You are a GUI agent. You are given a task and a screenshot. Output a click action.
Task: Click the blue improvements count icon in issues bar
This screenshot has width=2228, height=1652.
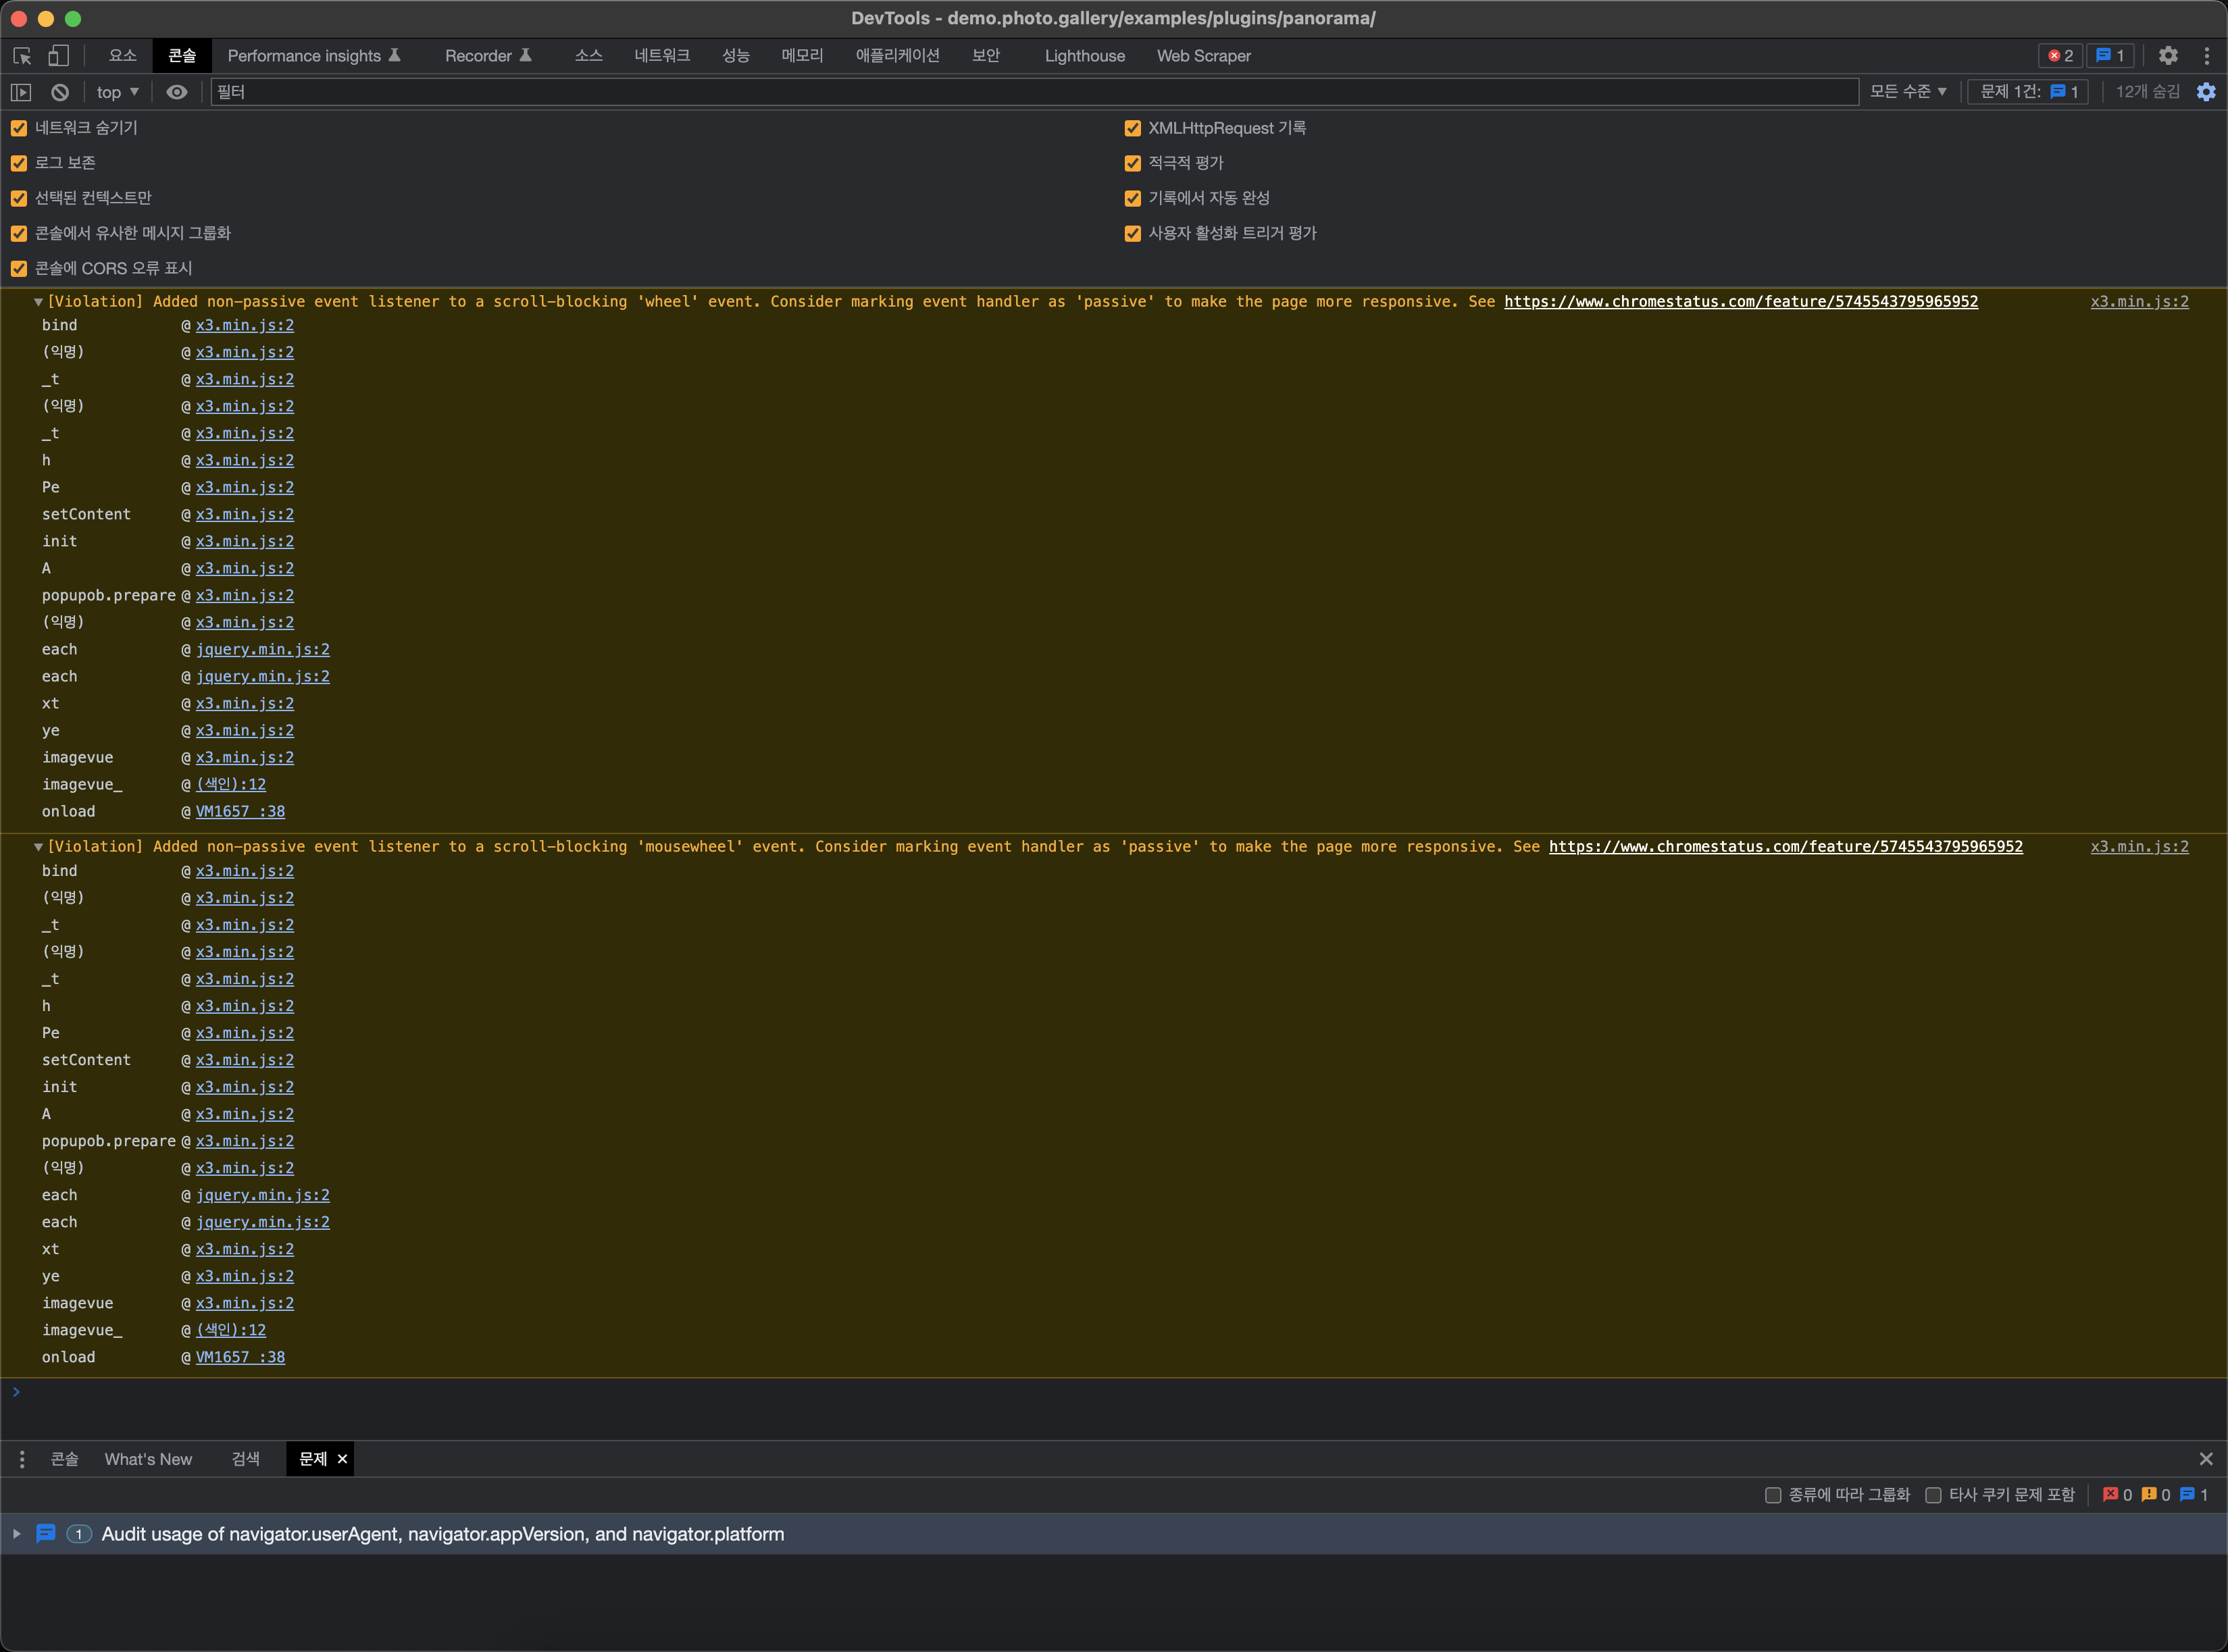tap(2187, 1494)
